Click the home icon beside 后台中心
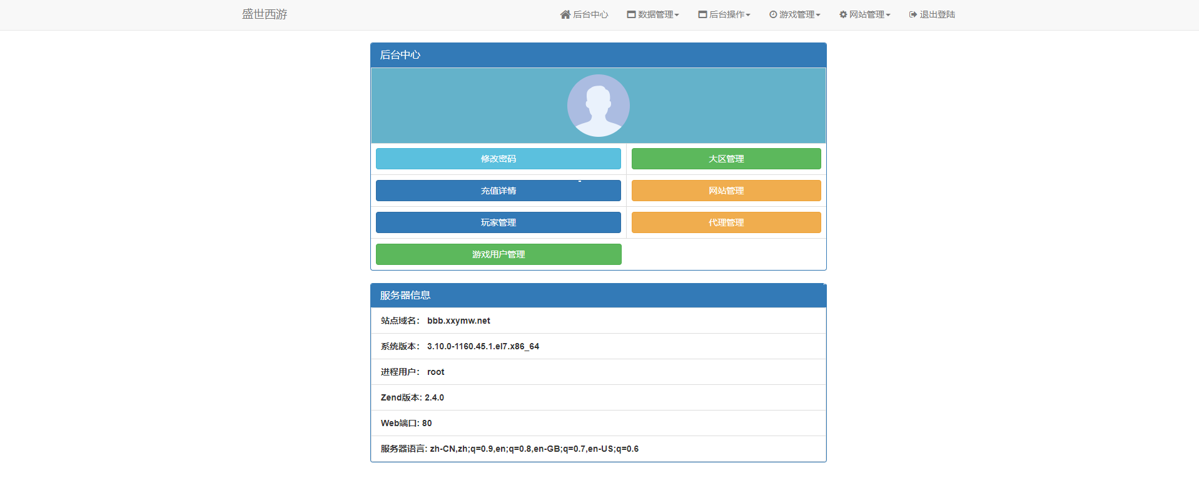Screen dimensions: 1199x488 click(x=565, y=14)
